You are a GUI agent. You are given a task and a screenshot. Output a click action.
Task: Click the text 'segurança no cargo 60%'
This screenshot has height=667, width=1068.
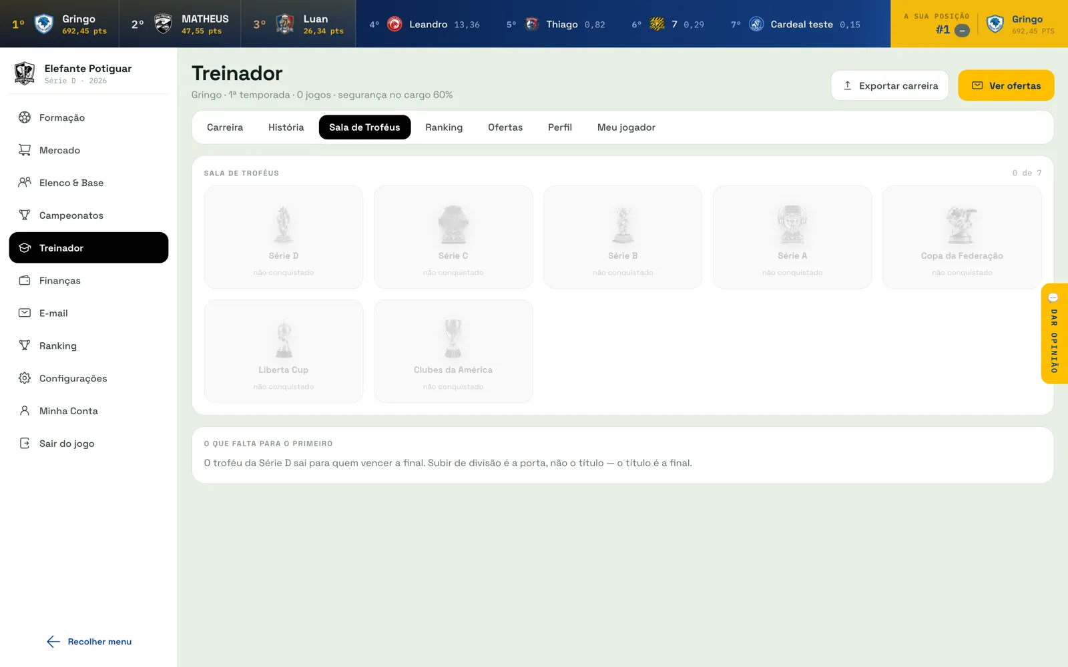click(x=395, y=95)
